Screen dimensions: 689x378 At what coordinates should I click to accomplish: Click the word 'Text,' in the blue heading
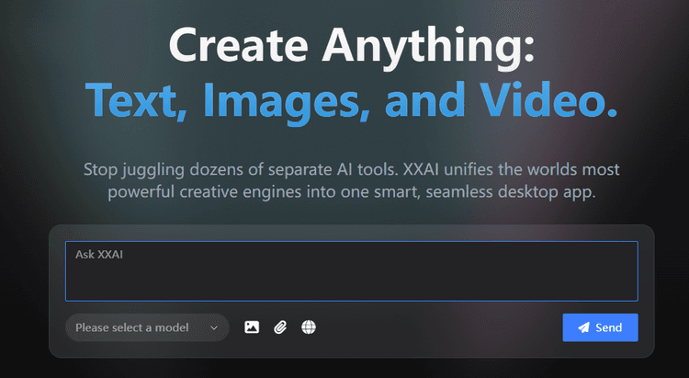click(139, 100)
